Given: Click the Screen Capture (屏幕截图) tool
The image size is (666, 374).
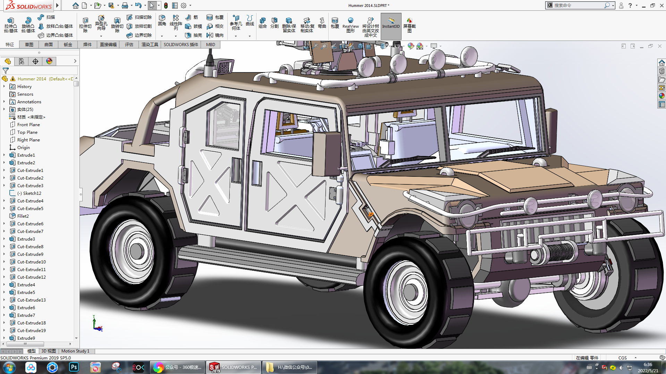Looking at the screenshot, I should 410,25.
